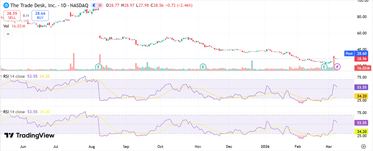Select the Vol volume indicator legend

click(x=6, y=26)
